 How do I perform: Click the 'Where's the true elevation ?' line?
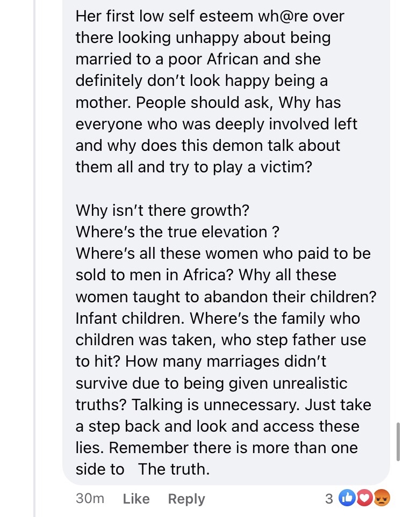tap(177, 232)
